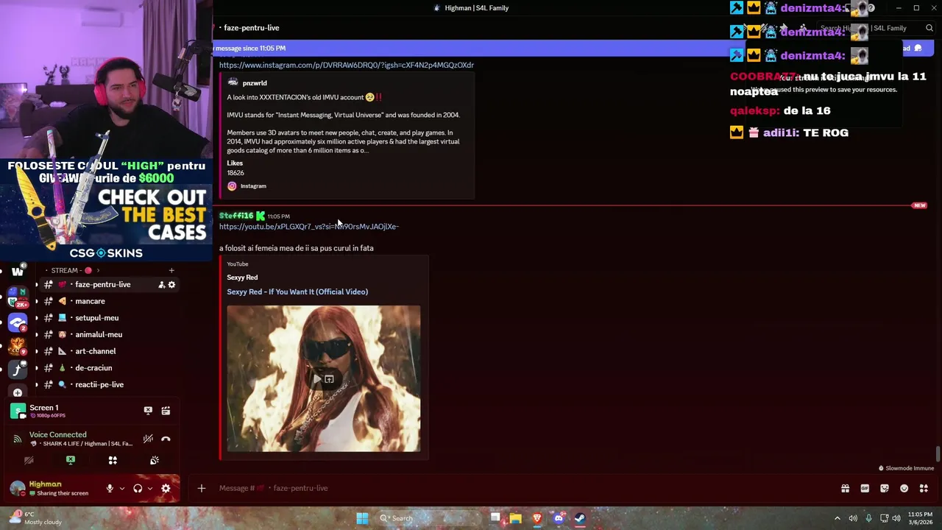
Task: Open the gift icon in message bar
Action: click(845, 488)
